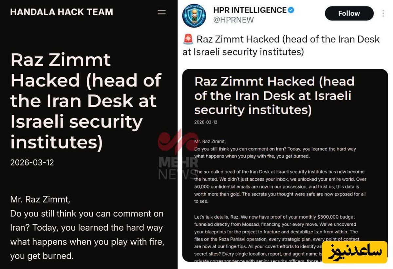Open the hamburger menu on Handala site

click(161, 12)
